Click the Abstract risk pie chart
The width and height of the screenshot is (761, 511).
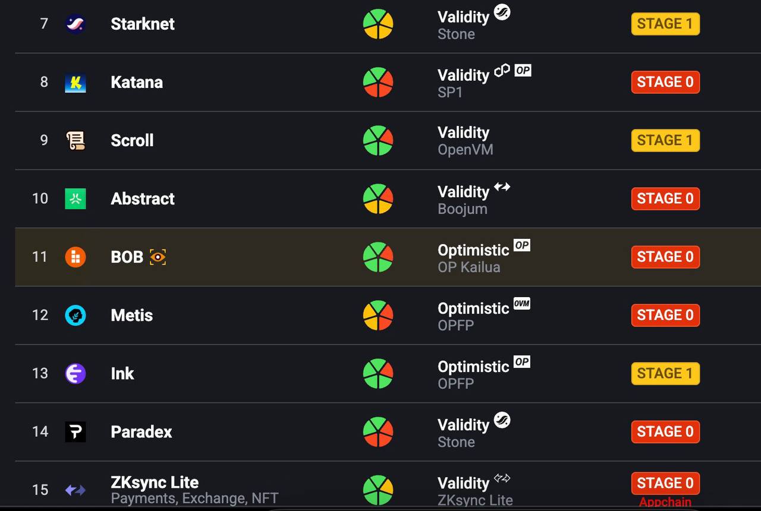378,199
